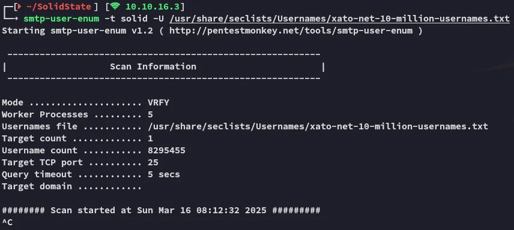Click the Query timeout 5 secs value

164,174
